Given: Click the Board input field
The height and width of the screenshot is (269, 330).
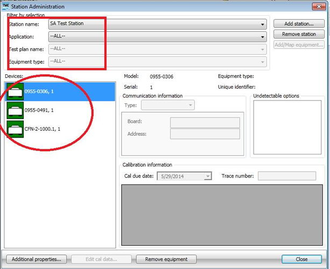Looking at the screenshot, I should coord(205,122).
